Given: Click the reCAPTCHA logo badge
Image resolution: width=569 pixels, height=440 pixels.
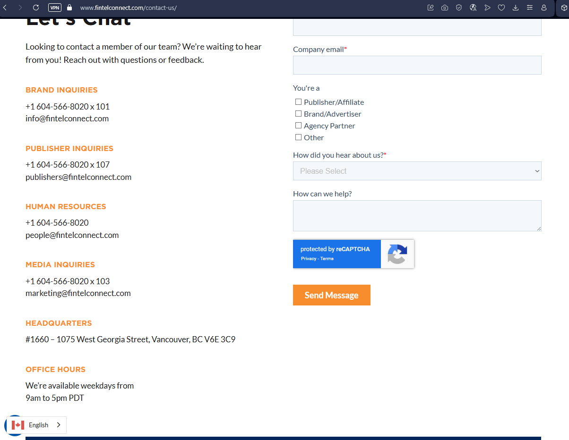Looking at the screenshot, I should pyautogui.click(x=397, y=254).
